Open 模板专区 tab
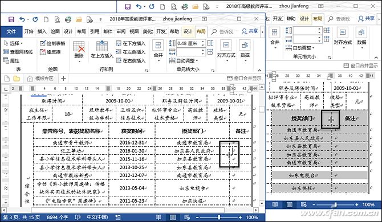This screenshot has width=382, height=222. pos(40,79)
